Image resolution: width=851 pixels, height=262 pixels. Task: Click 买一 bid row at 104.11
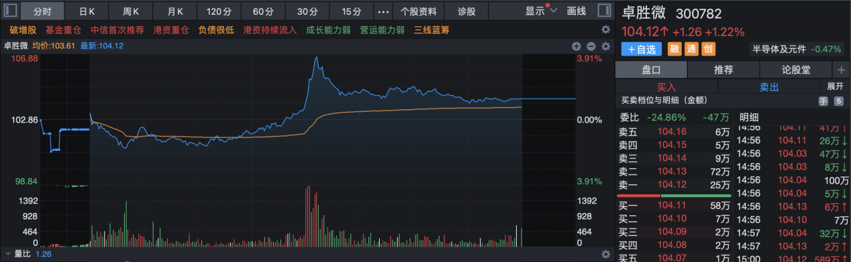[674, 206]
